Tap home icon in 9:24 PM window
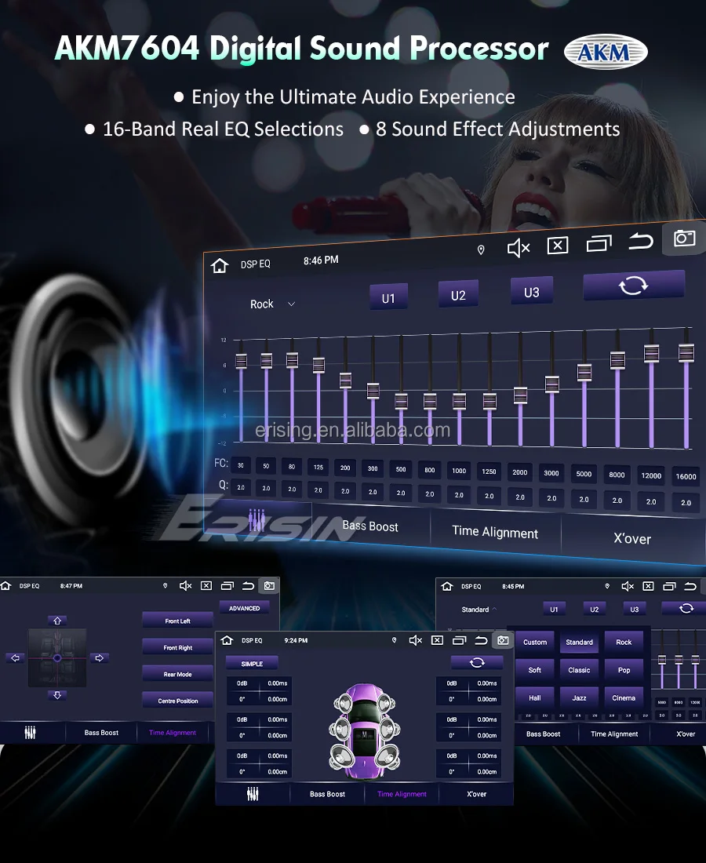The image size is (706, 863). (x=227, y=640)
